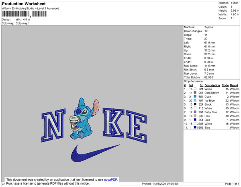Click the Stitch character in the design preview
Image resolution: width=241 pixels, height=187 pixels.
point(84,118)
